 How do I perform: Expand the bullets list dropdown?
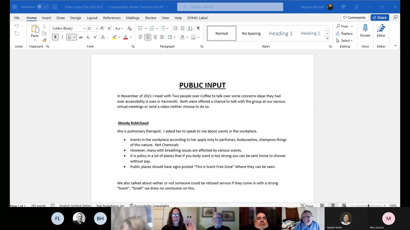[145, 28]
